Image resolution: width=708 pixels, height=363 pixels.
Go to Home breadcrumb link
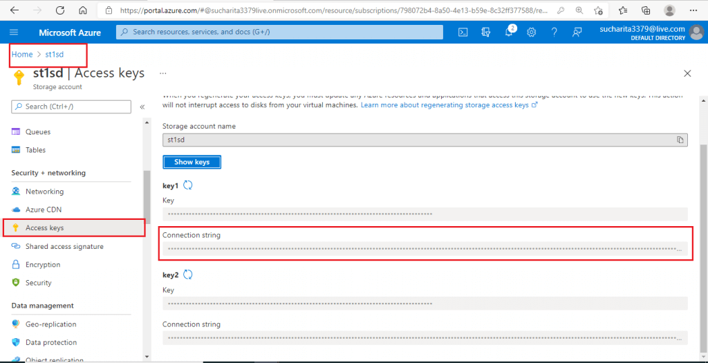click(x=22, y=54)
